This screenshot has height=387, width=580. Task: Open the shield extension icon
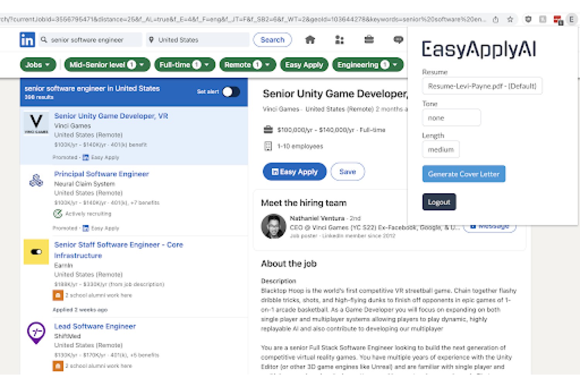(528, 19)
